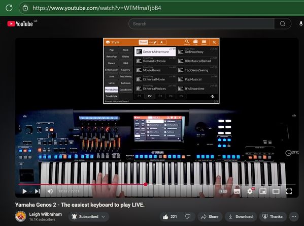This screenshot has height=226, width=304.
Task: Resume the video with the Play button
Action: pos(24,191)
